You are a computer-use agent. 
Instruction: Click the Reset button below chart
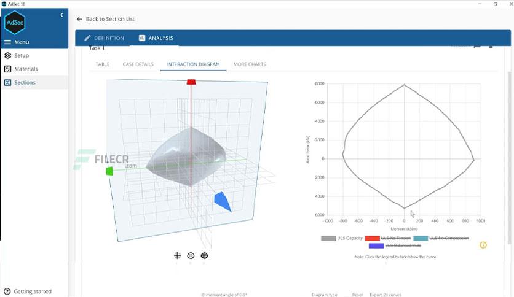point(357,295)
